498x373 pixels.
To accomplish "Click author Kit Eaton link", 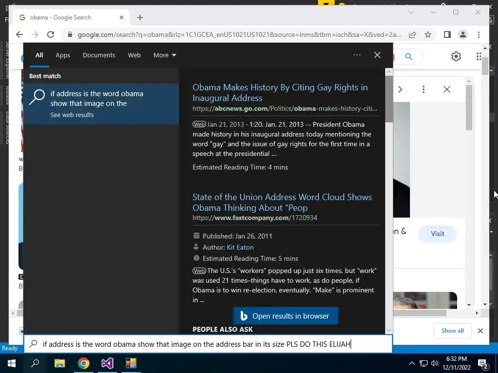I will (240, 247).
